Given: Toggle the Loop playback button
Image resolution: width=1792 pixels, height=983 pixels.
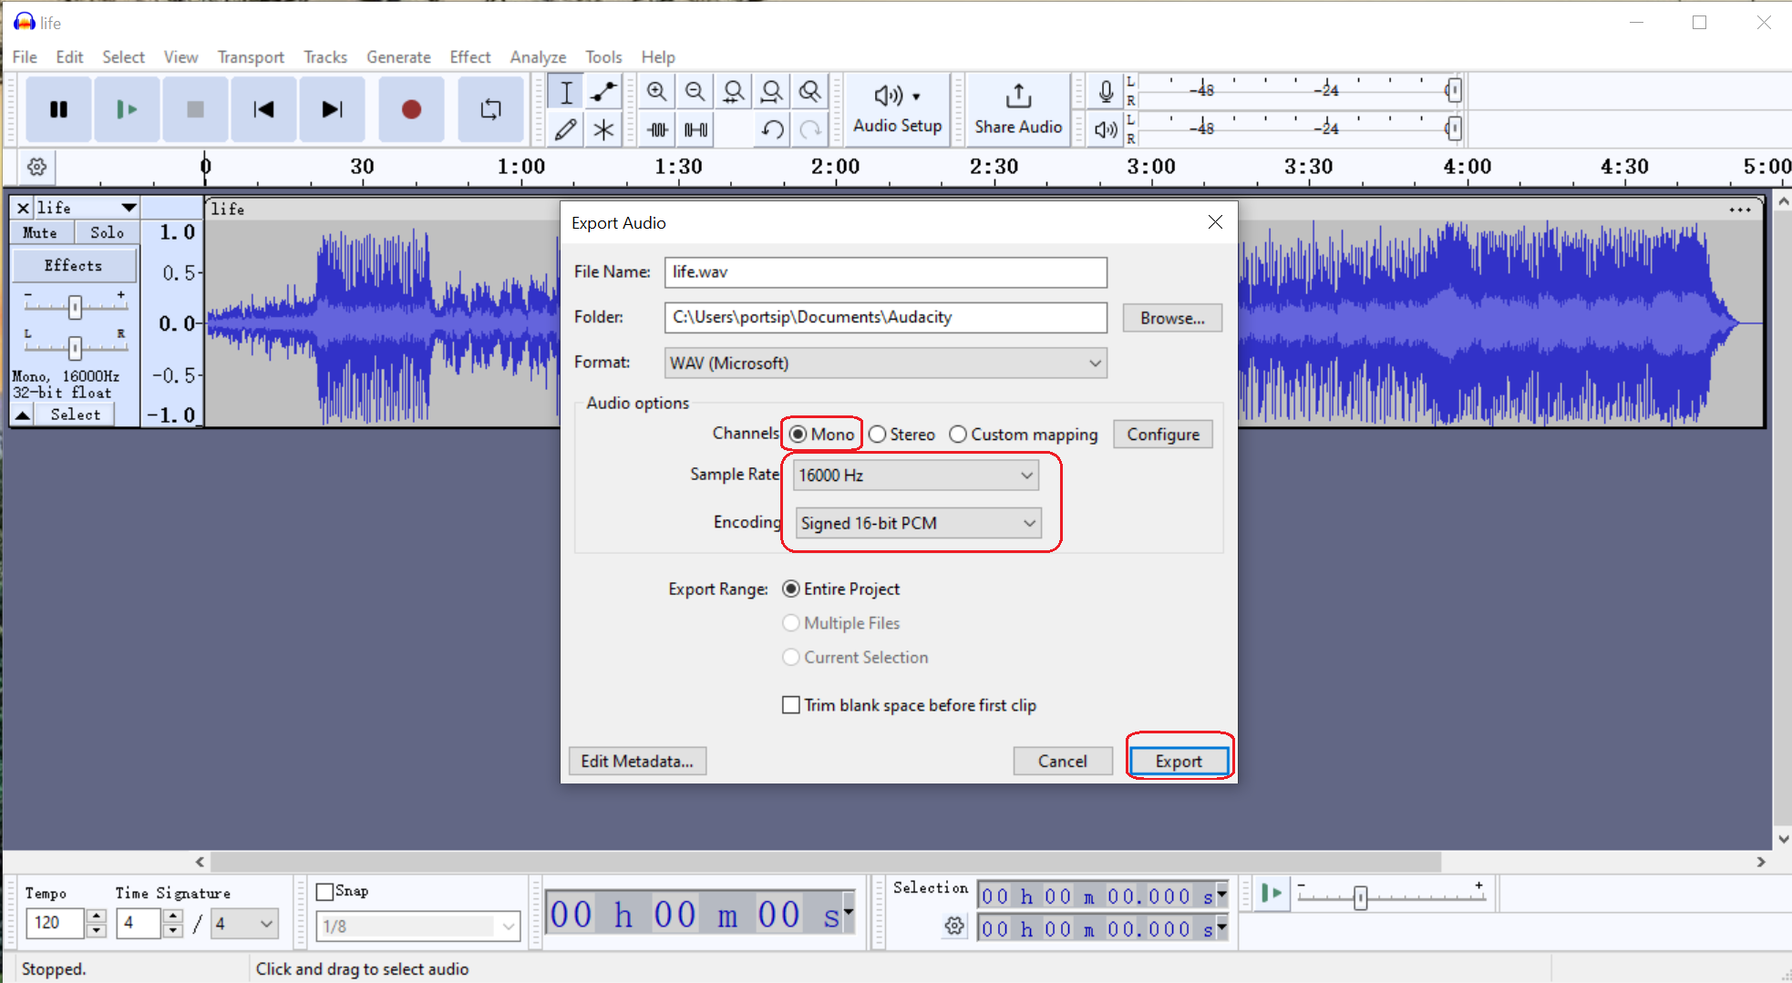Looking at the screenshot, I should coord(490,109).
